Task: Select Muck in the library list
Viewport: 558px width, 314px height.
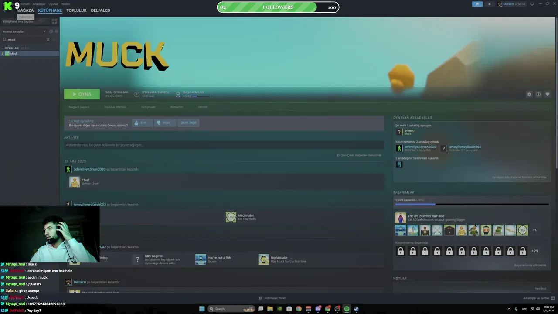Action: pyautogui.click(x=30, y=54)
